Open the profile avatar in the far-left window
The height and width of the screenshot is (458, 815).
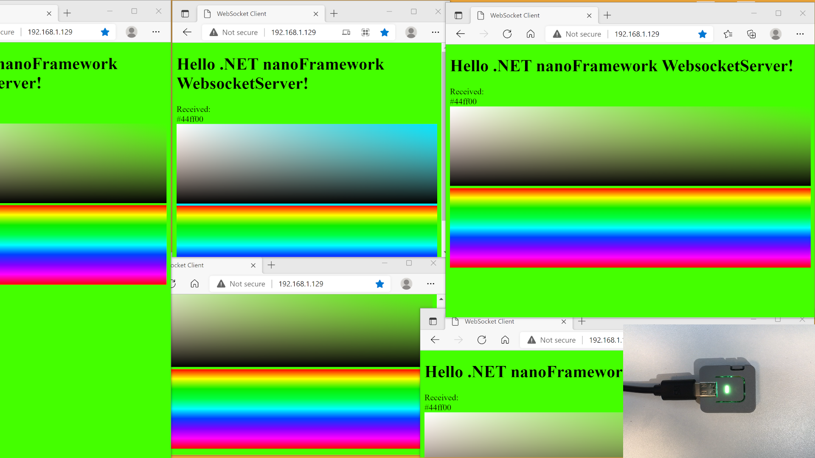click(x=132, y=32)
